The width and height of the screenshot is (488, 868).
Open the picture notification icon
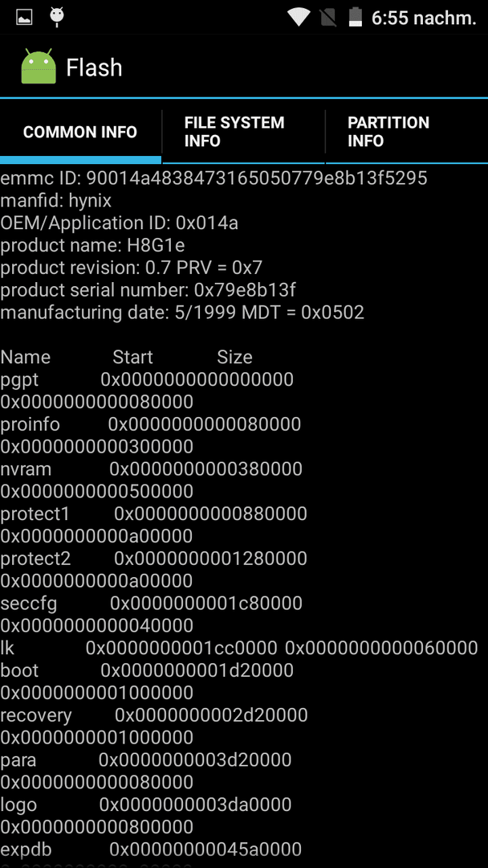24,17
